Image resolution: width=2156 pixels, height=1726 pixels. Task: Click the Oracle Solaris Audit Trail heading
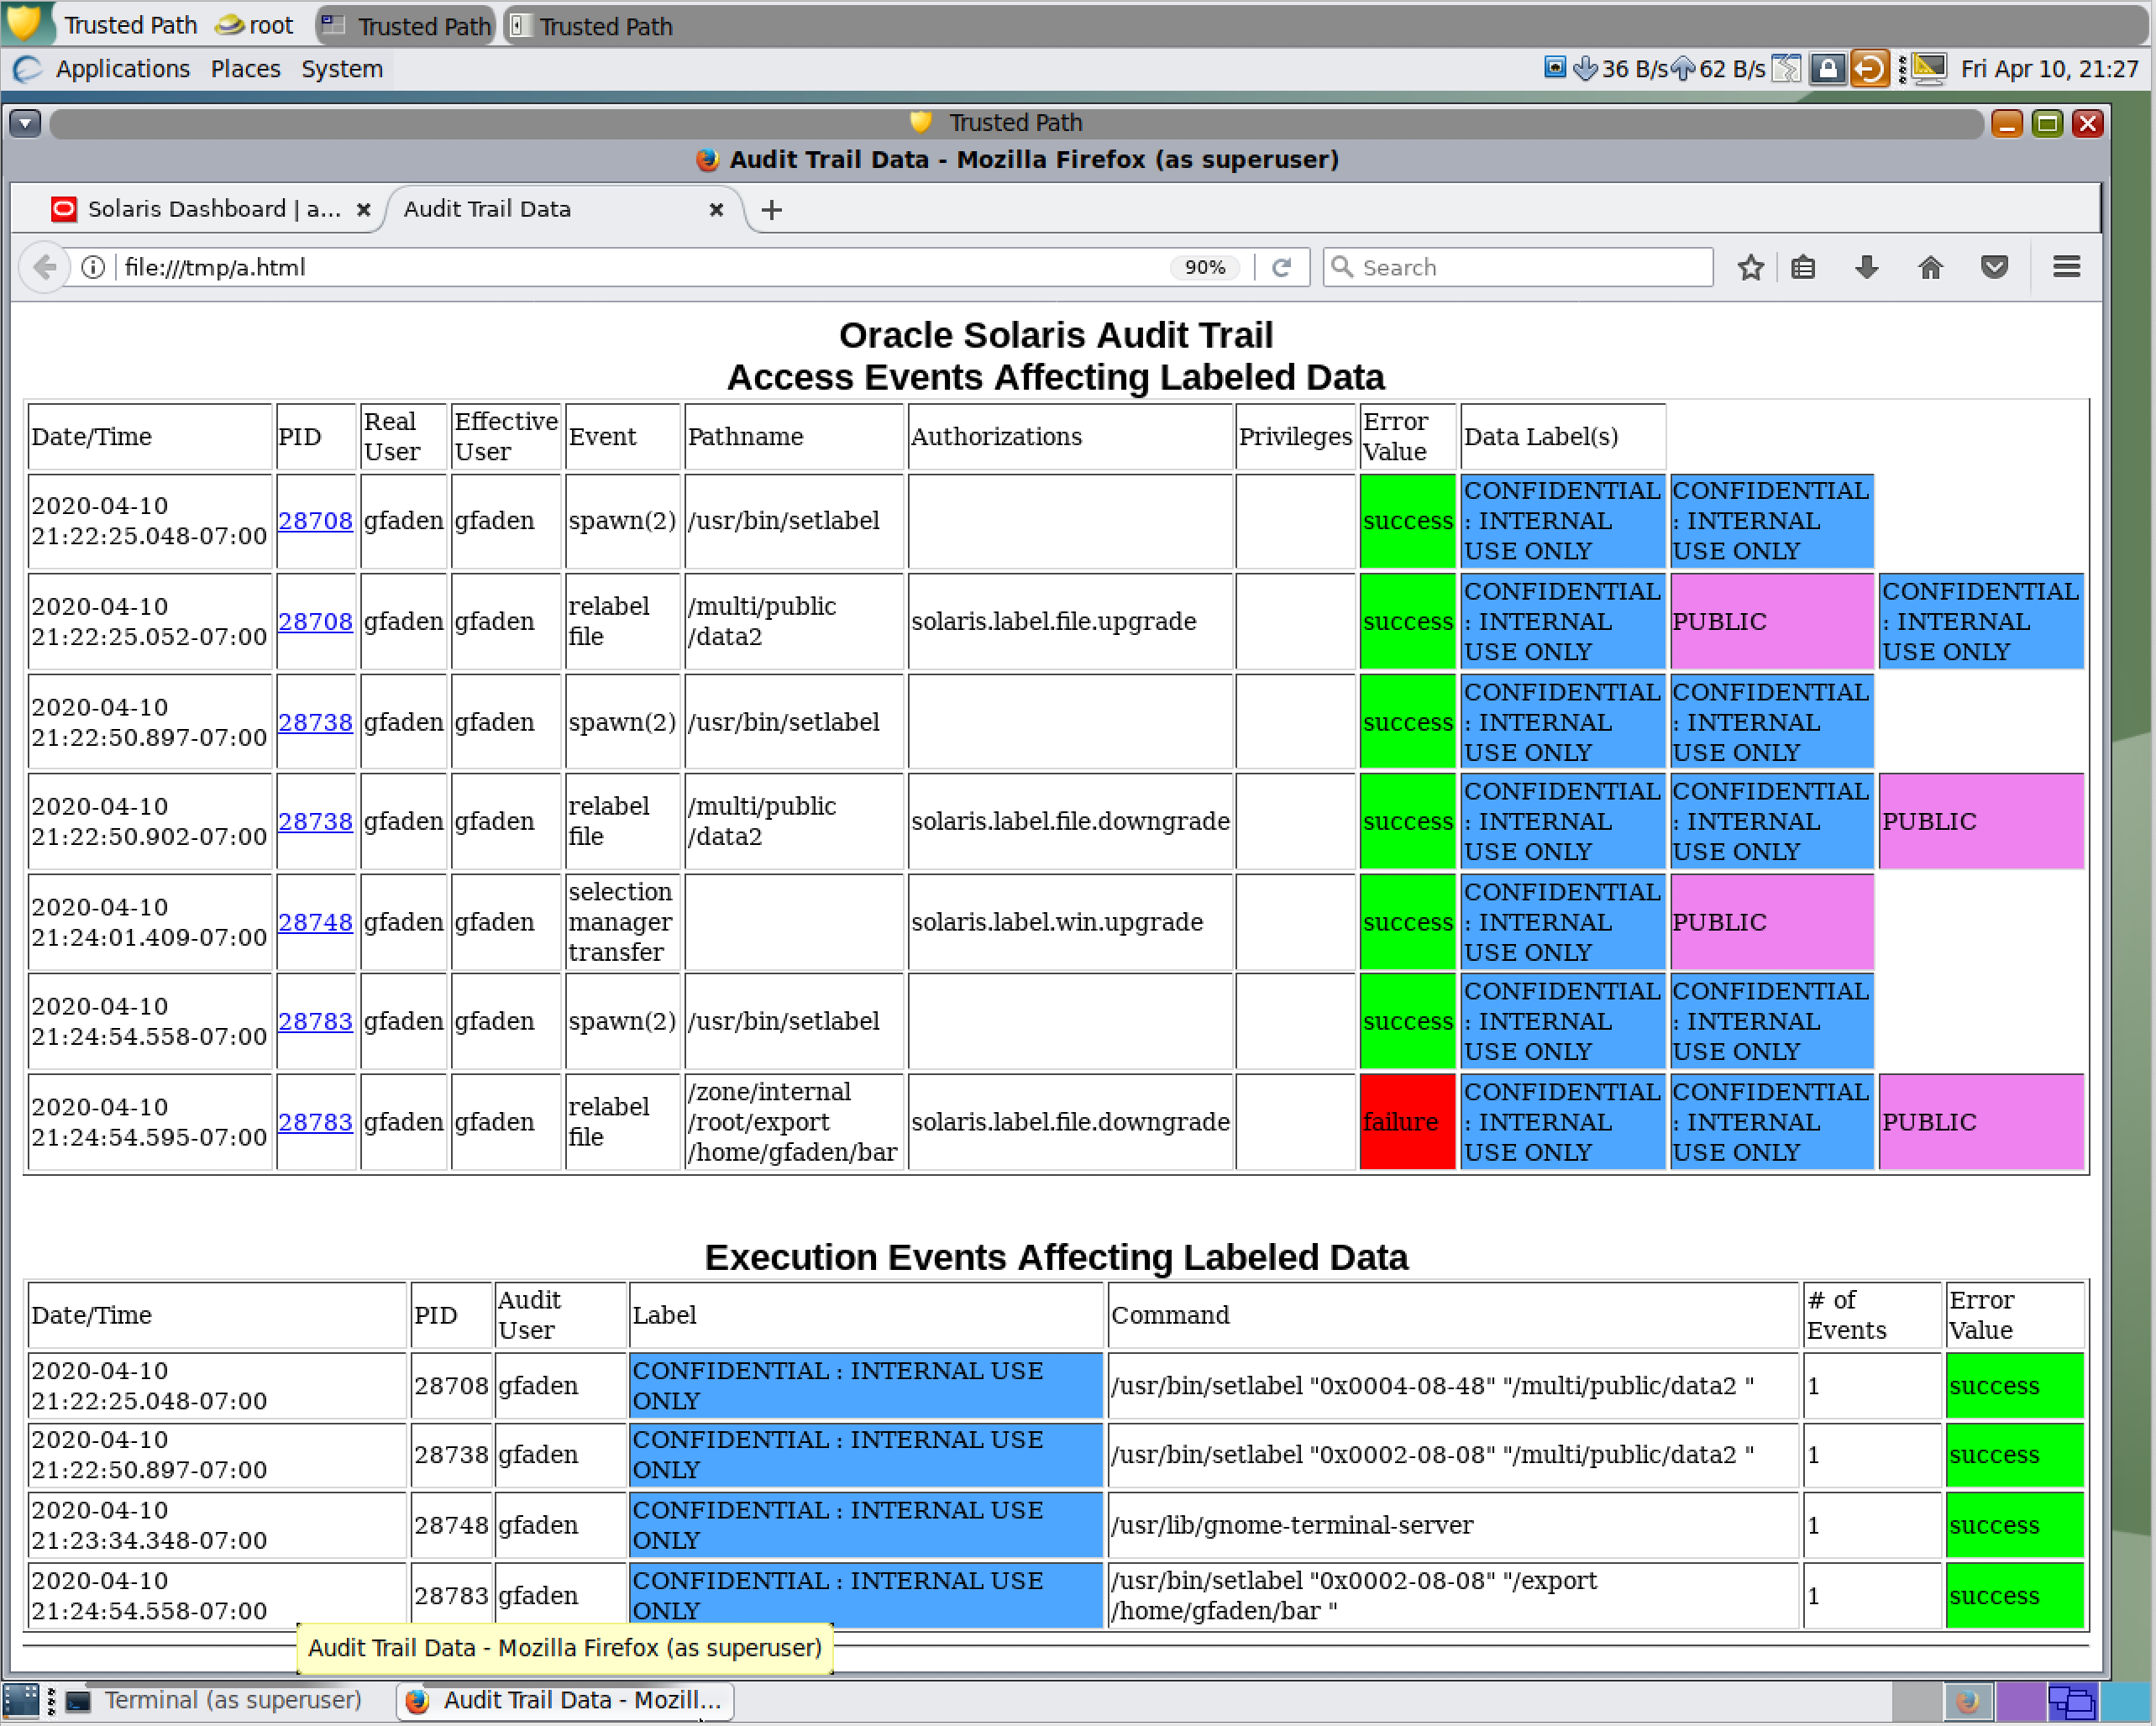[x=1056, y=335]
